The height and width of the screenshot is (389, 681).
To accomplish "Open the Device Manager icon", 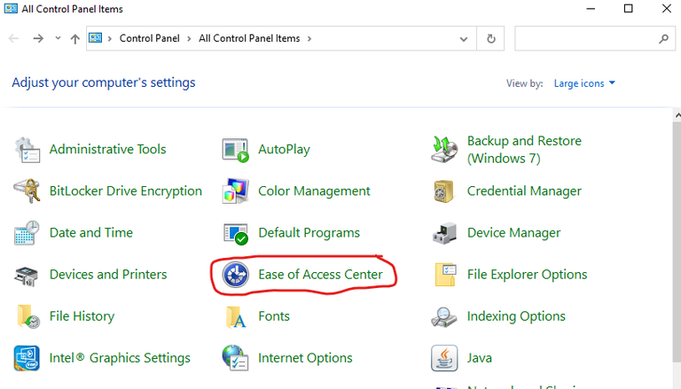I will pyautogui.click(x=444, y=233).
